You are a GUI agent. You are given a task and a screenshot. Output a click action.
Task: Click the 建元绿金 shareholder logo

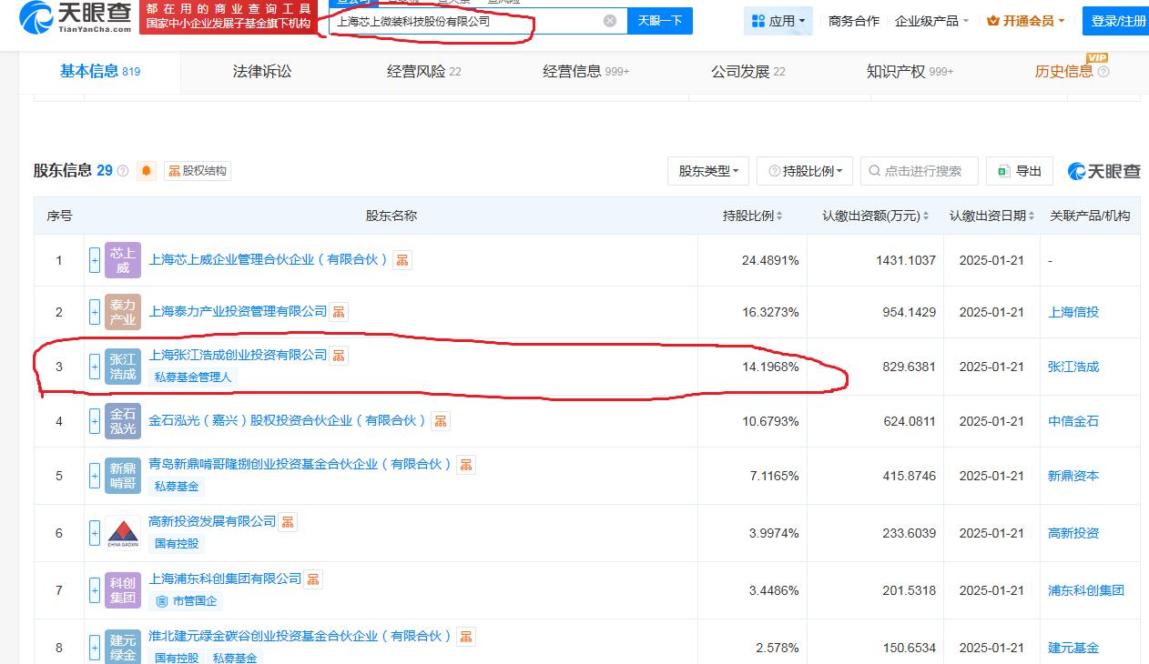(x=123, y=648)
